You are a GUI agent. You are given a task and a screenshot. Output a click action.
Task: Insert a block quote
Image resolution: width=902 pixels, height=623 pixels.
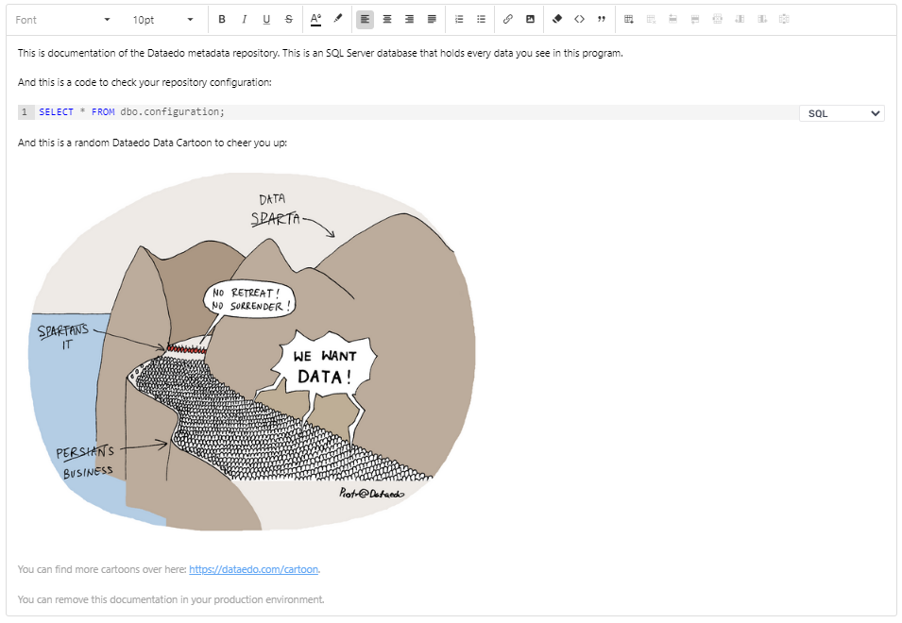click(602, 19)
